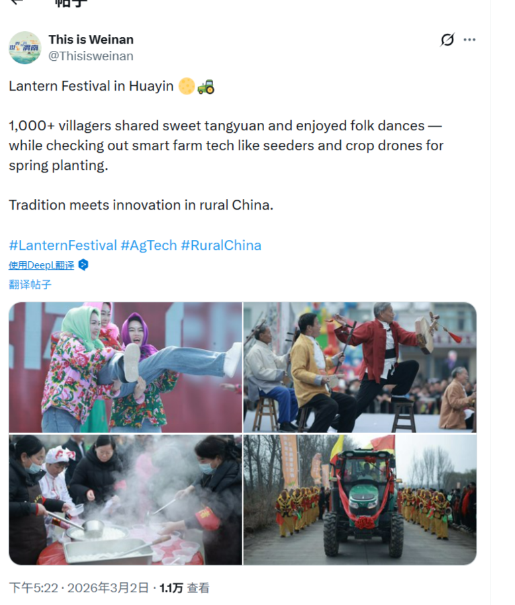This screenshot has height=605, width=515.
Task: Open the #AgTech hashtag
Action: point(149,245)
